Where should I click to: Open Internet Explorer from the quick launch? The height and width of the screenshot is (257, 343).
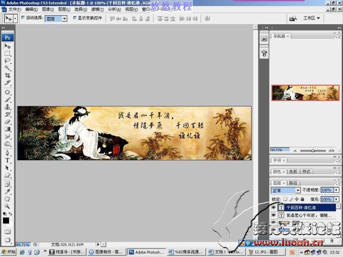tap(22, 252)
